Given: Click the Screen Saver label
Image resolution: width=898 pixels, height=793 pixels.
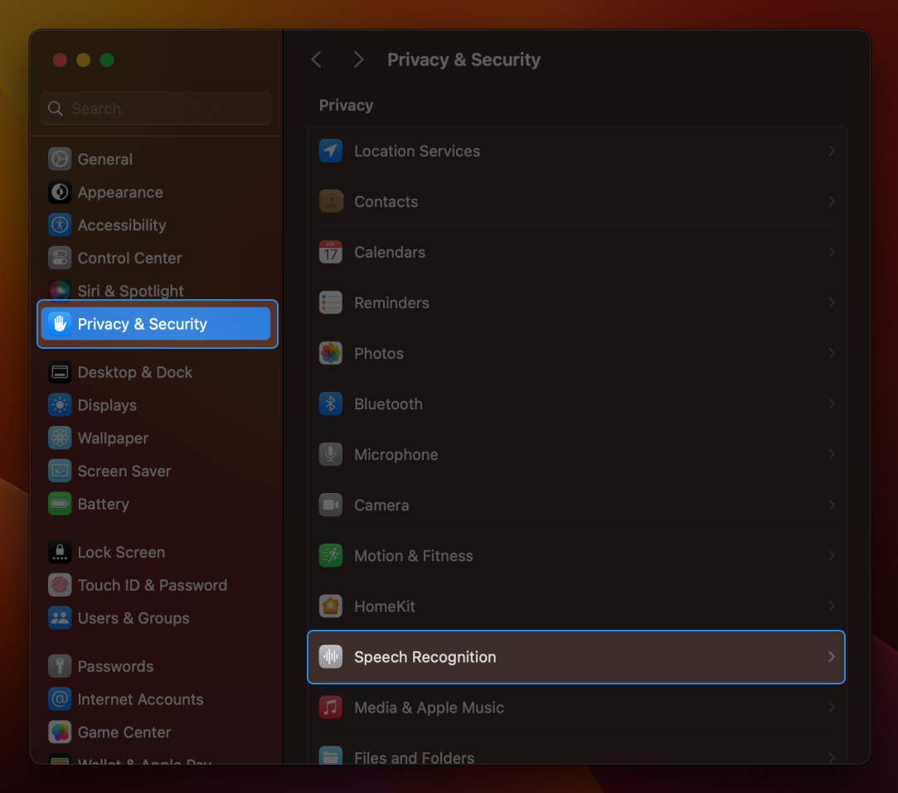Looking at the screenshot, I should click(124, 471).
